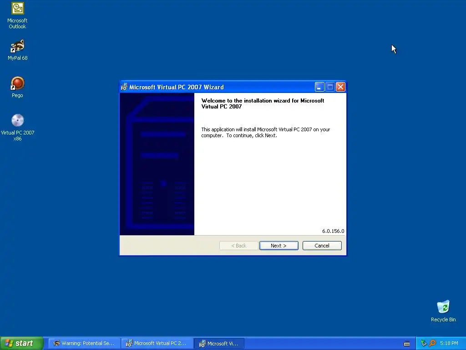This screenshot has width=466, height=350.
Task: Cancel the Virtual PC 2007 installation
Action: 322,246
